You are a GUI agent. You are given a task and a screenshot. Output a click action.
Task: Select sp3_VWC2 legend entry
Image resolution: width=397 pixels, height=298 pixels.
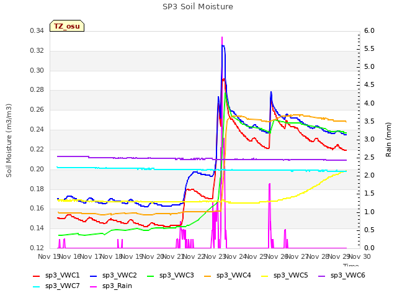[x=113, y=276]
